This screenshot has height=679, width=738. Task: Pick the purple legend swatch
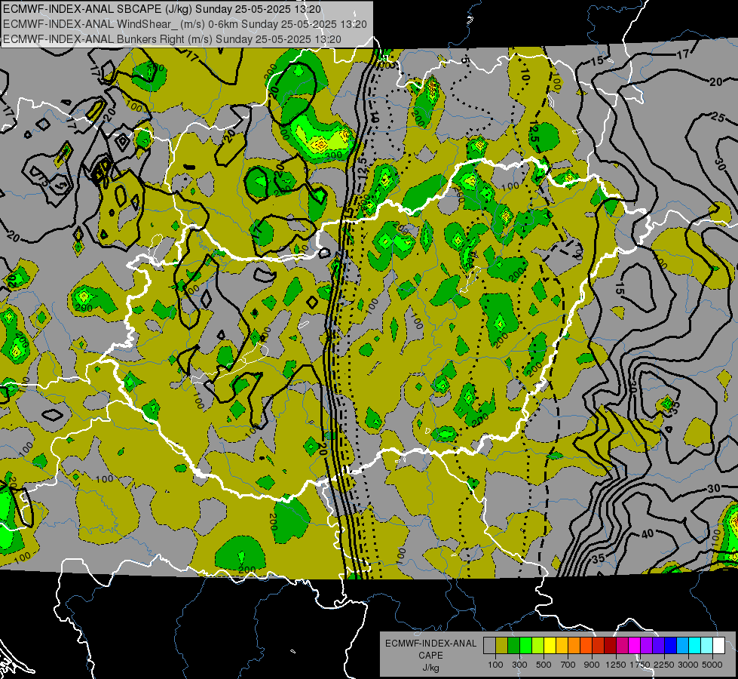pos(646,646)
